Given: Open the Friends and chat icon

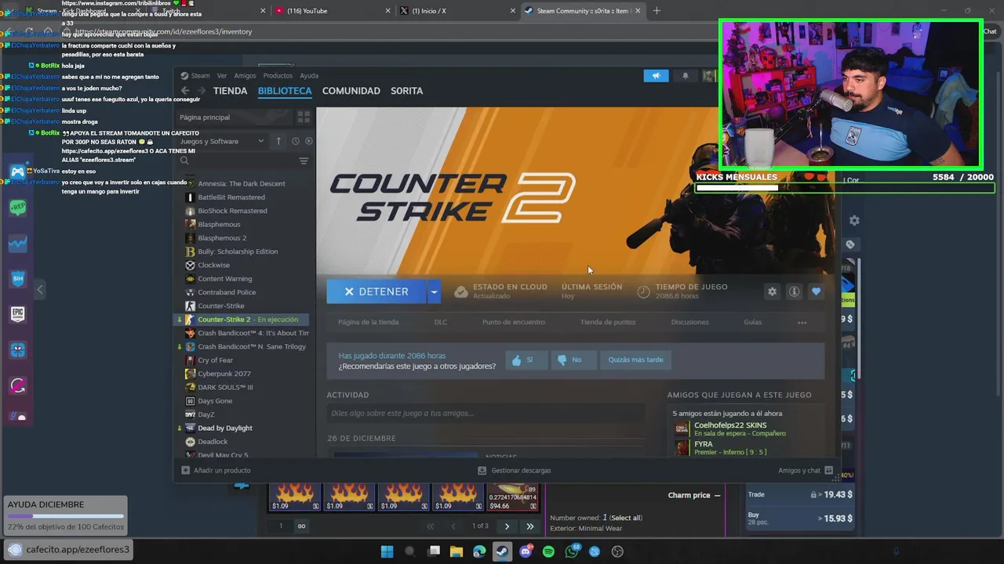Looking at the screenshot, I should tap(828, 471).
